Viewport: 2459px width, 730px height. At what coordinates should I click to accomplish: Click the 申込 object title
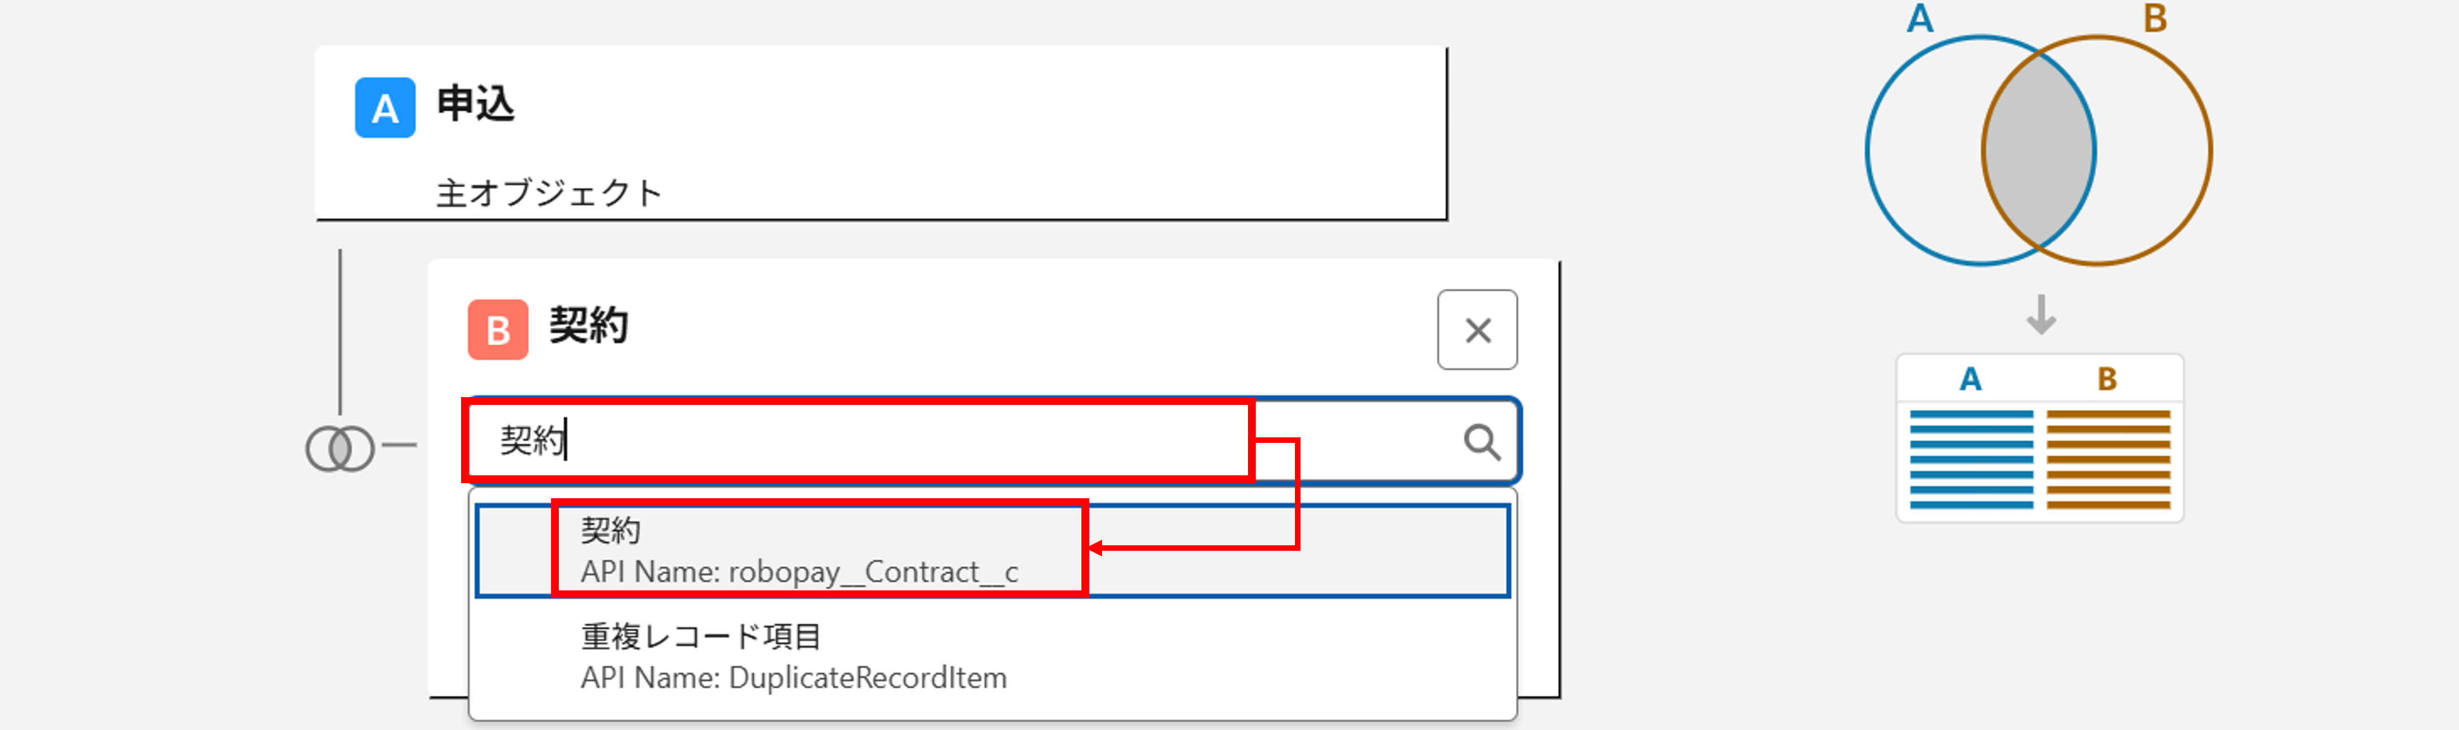click(x=476, y=104)
